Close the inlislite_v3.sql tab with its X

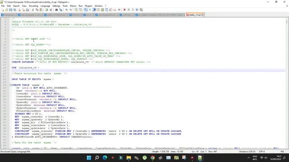pyautogui.click(x=202, y=15)
